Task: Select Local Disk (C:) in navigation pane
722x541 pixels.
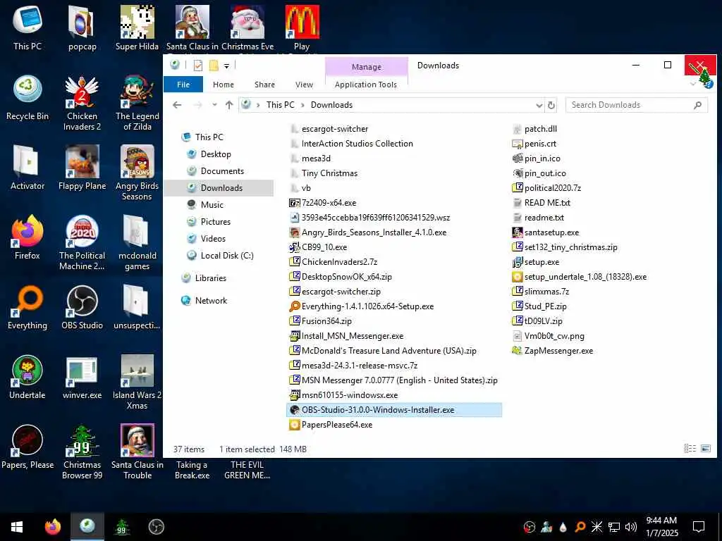Action: [x=227, y=256]
